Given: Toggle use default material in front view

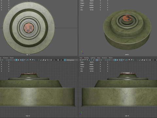Looking at the screenshot, I should click(x=18, y=60).
